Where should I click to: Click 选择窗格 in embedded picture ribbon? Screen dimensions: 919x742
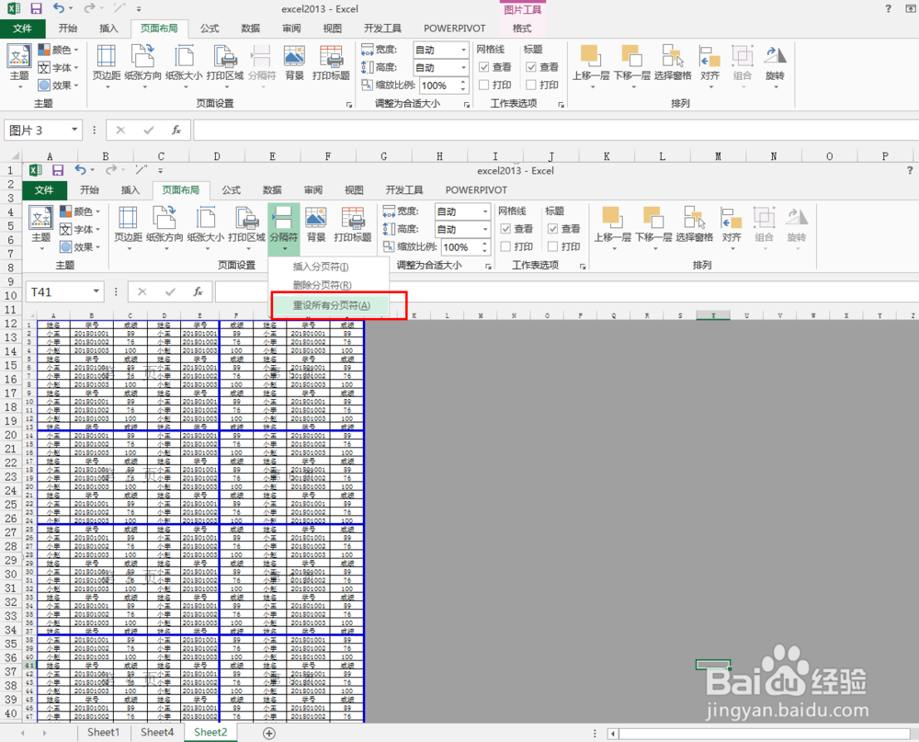point(695,225)
